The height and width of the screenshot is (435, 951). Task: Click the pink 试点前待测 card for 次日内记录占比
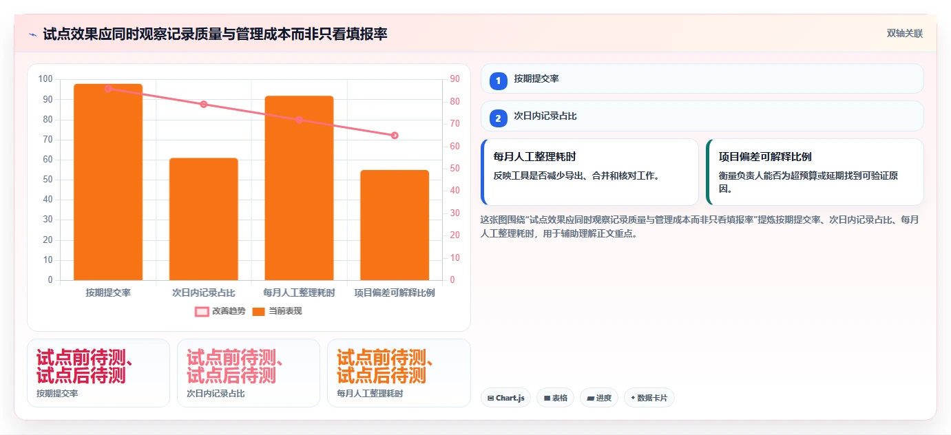(249, 373)
